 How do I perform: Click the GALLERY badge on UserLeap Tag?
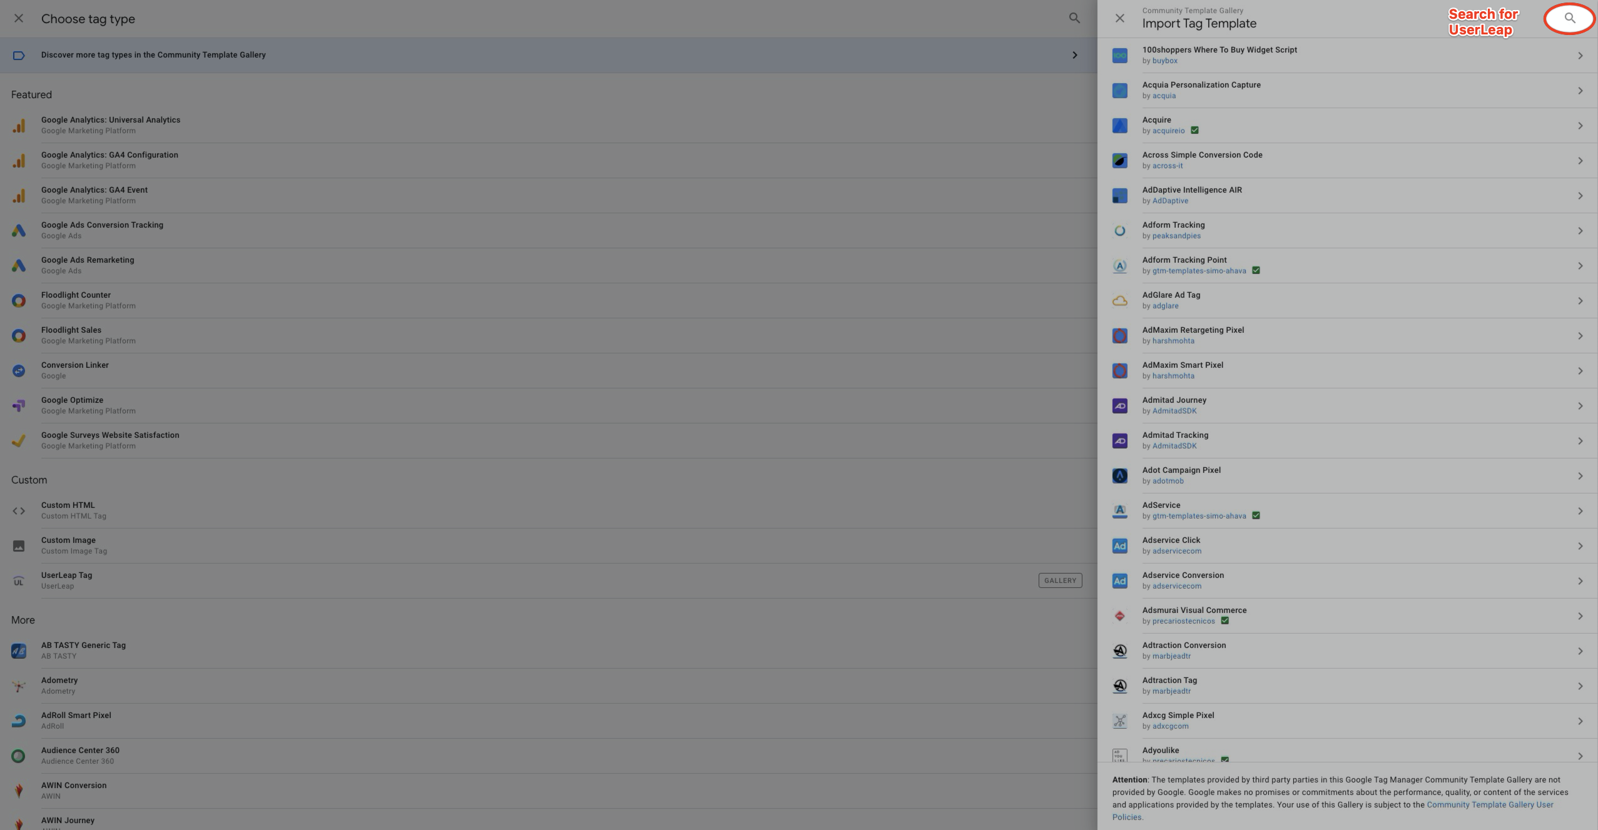1060,580
